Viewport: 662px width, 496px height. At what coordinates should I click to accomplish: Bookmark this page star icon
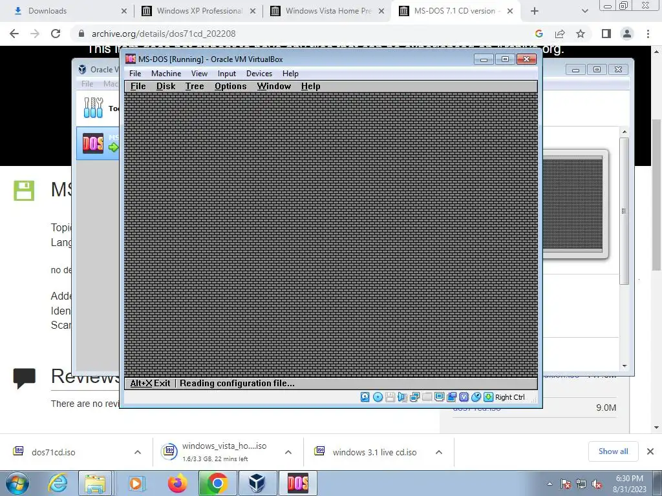pos(581,34)
